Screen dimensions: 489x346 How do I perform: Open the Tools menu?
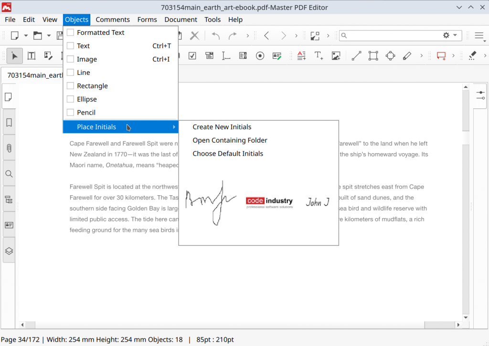(x=213, y=20)
